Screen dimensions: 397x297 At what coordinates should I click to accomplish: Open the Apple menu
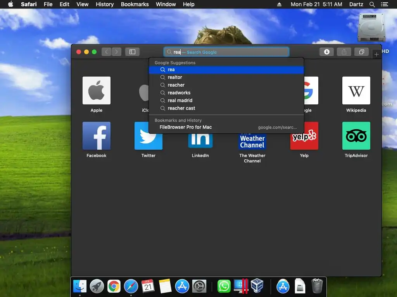(10, 4)
